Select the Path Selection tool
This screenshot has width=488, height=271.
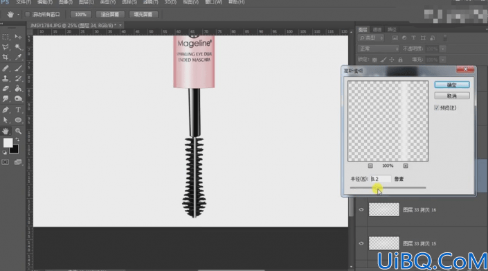[x=6, y=120]
